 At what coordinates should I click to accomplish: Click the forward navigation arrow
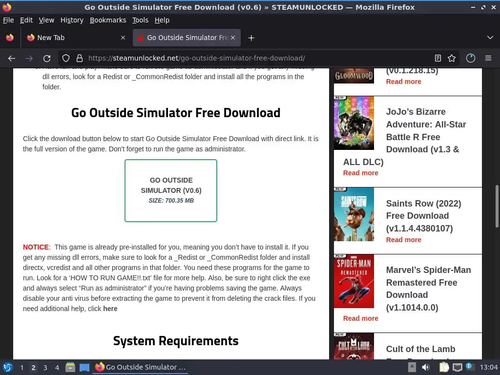tap(29, 59)
